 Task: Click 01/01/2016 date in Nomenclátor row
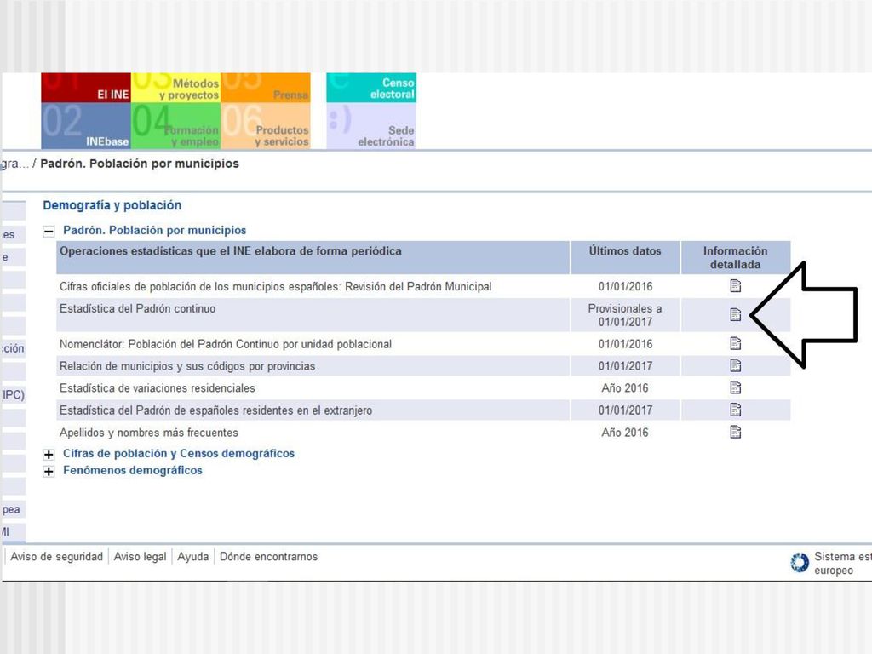click(625, 344)
